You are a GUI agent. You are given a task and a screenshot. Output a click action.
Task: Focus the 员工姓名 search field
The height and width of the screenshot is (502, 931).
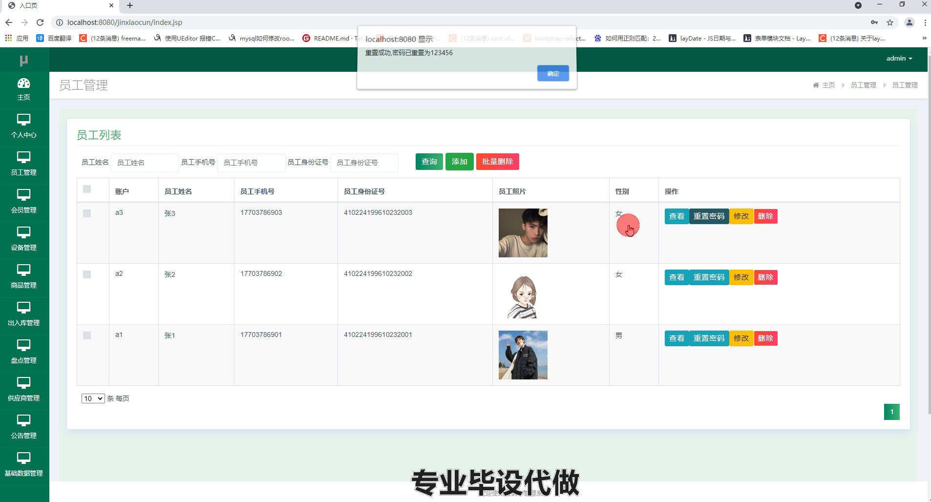pos(145,163)
